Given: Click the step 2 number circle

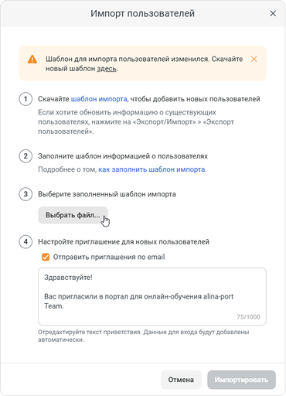Looking at the screenshot, I should pyautogui.click(x=26, y=156).
